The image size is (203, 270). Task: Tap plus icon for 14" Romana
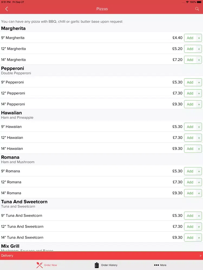pyautogui.click(x=199, y=193)
